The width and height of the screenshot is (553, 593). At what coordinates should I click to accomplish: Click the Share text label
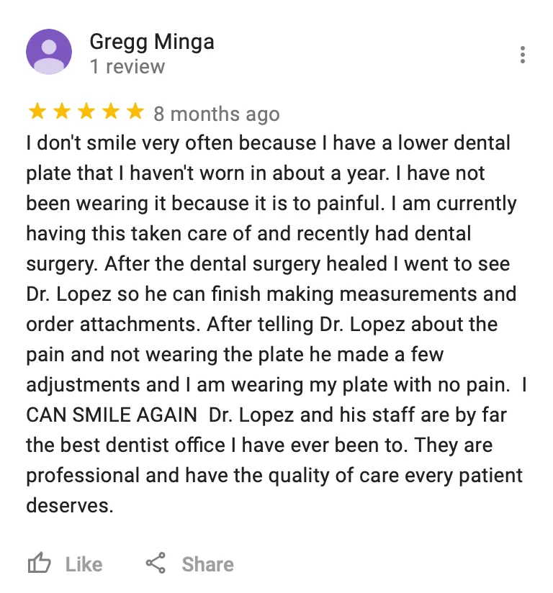click(x=208, y=565)
